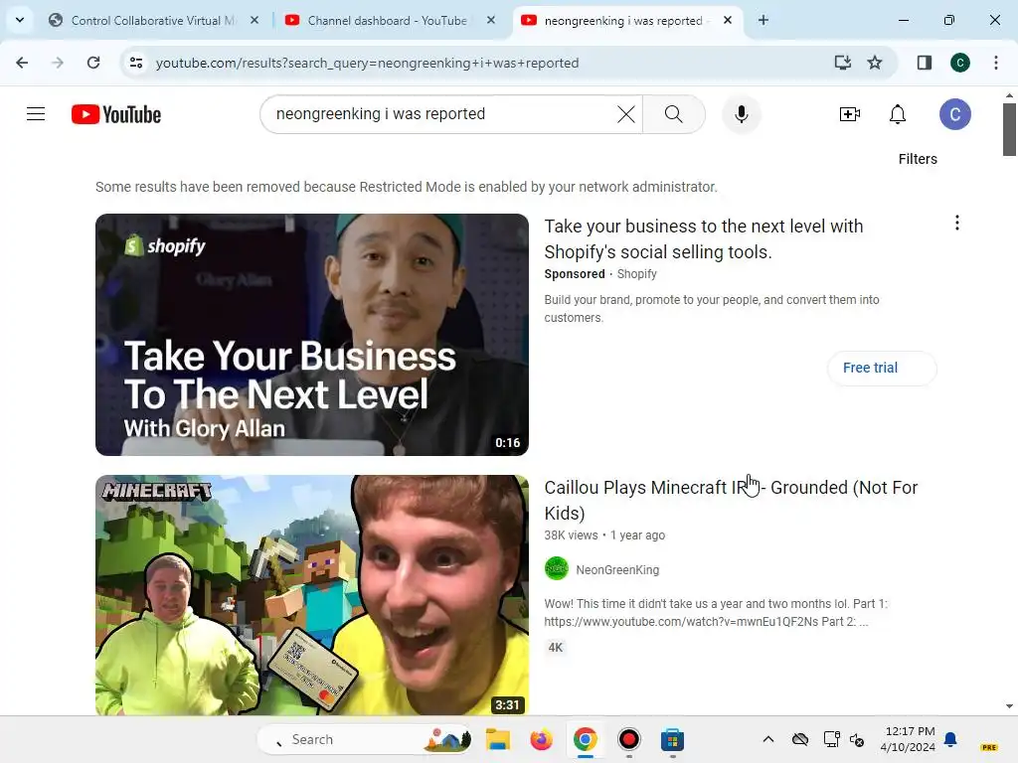Screen dimensions: 1018x763
Task: Click the Windows taskbar Search box
Action: point(365,739)
